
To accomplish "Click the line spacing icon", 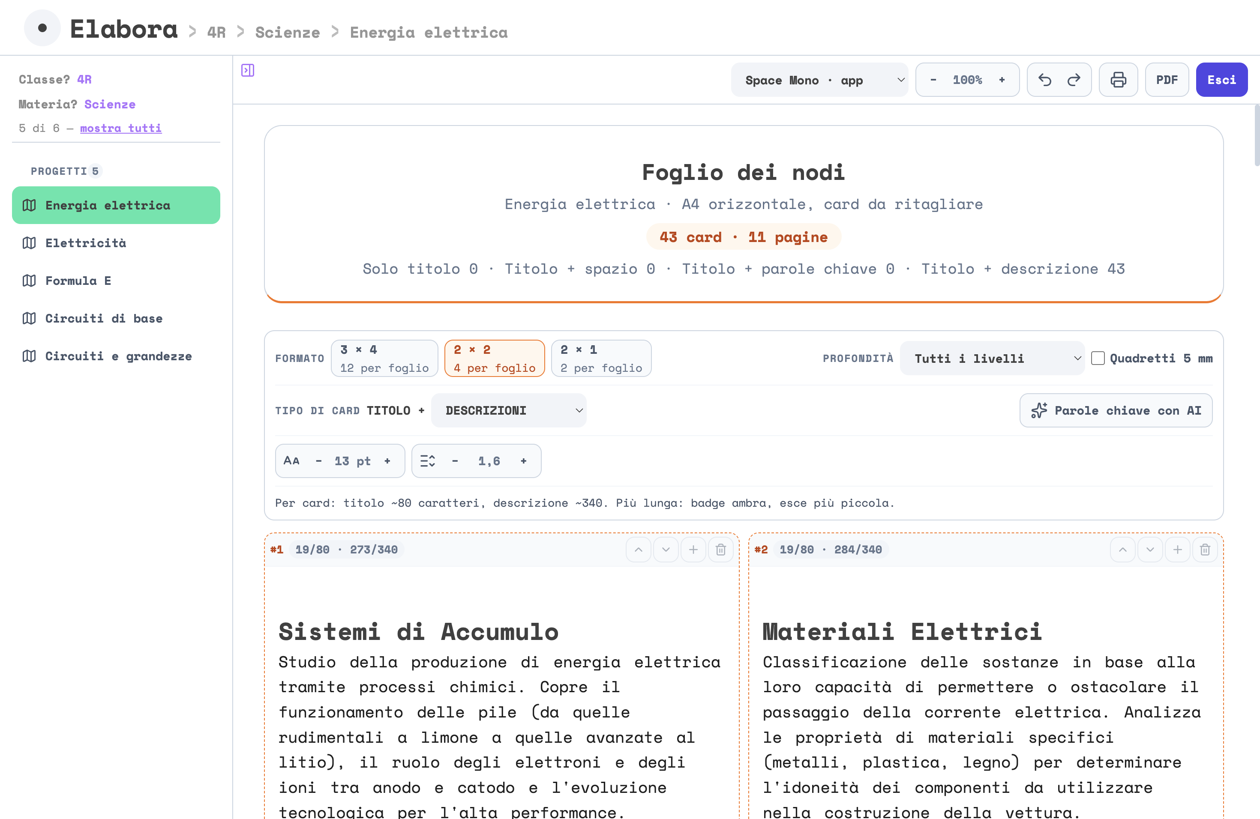I will 428,461.
